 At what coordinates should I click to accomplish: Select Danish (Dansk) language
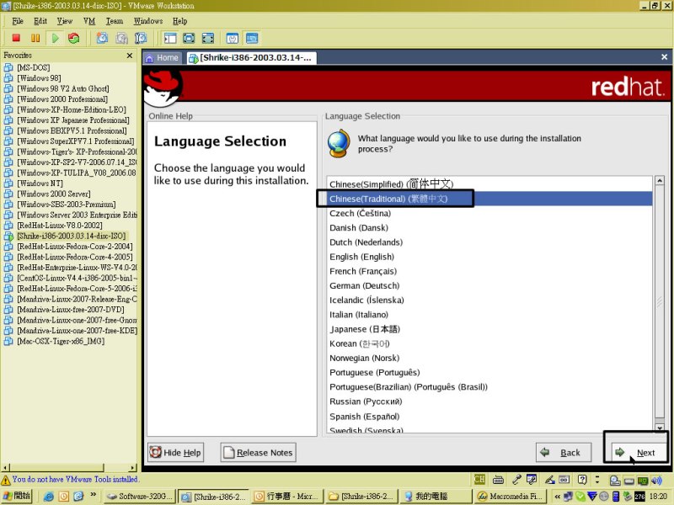(x=489, y=227)
